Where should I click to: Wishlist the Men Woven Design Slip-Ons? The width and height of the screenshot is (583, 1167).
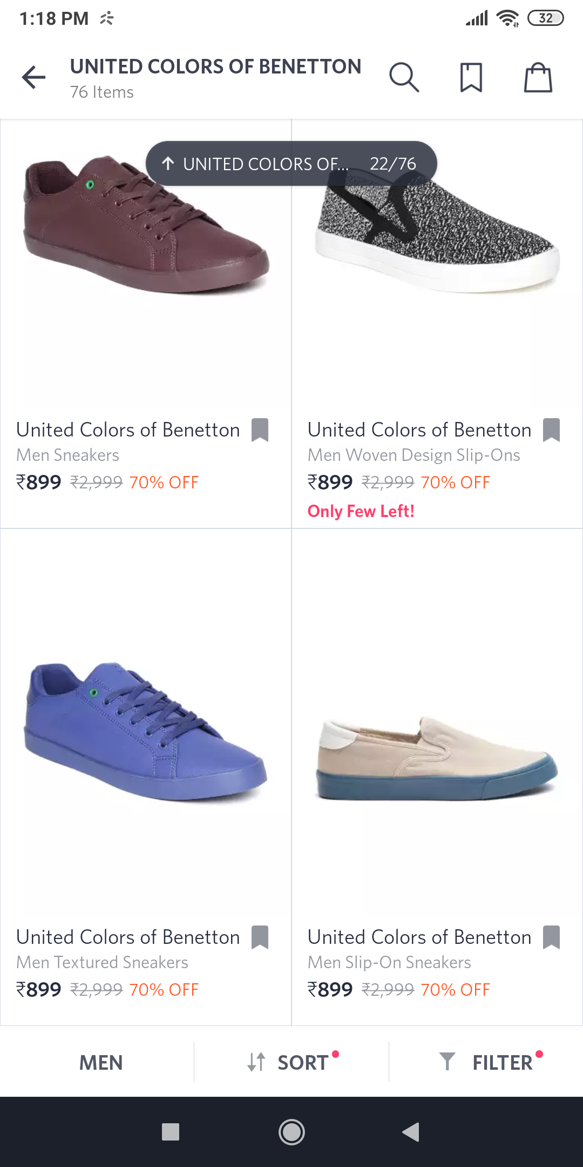(x=553, y=430)
